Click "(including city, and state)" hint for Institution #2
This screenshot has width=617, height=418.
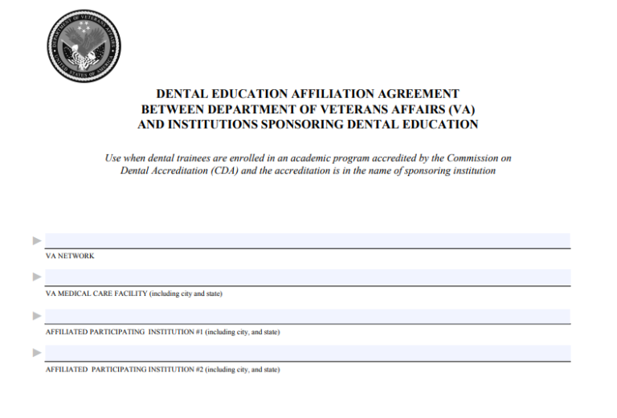point(242,370)
